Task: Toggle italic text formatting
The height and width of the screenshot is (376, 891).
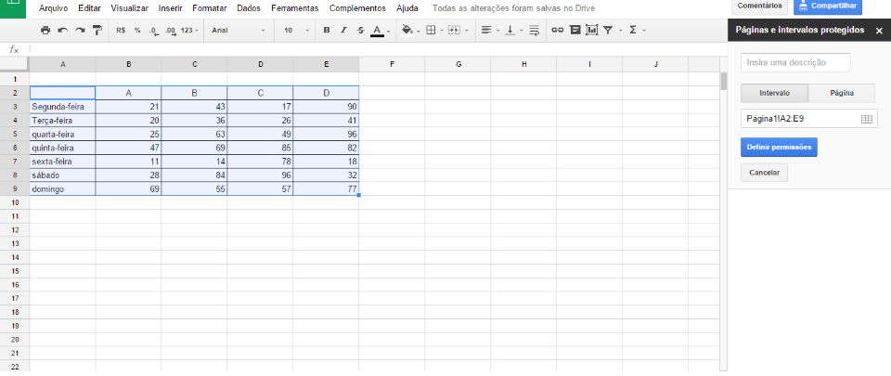Action: (343, 31)
